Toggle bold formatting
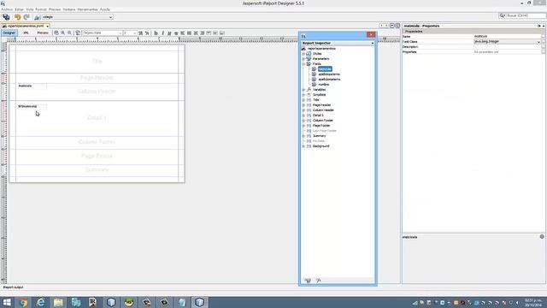Viewport: 547px width, 308px height. (156, 33)
